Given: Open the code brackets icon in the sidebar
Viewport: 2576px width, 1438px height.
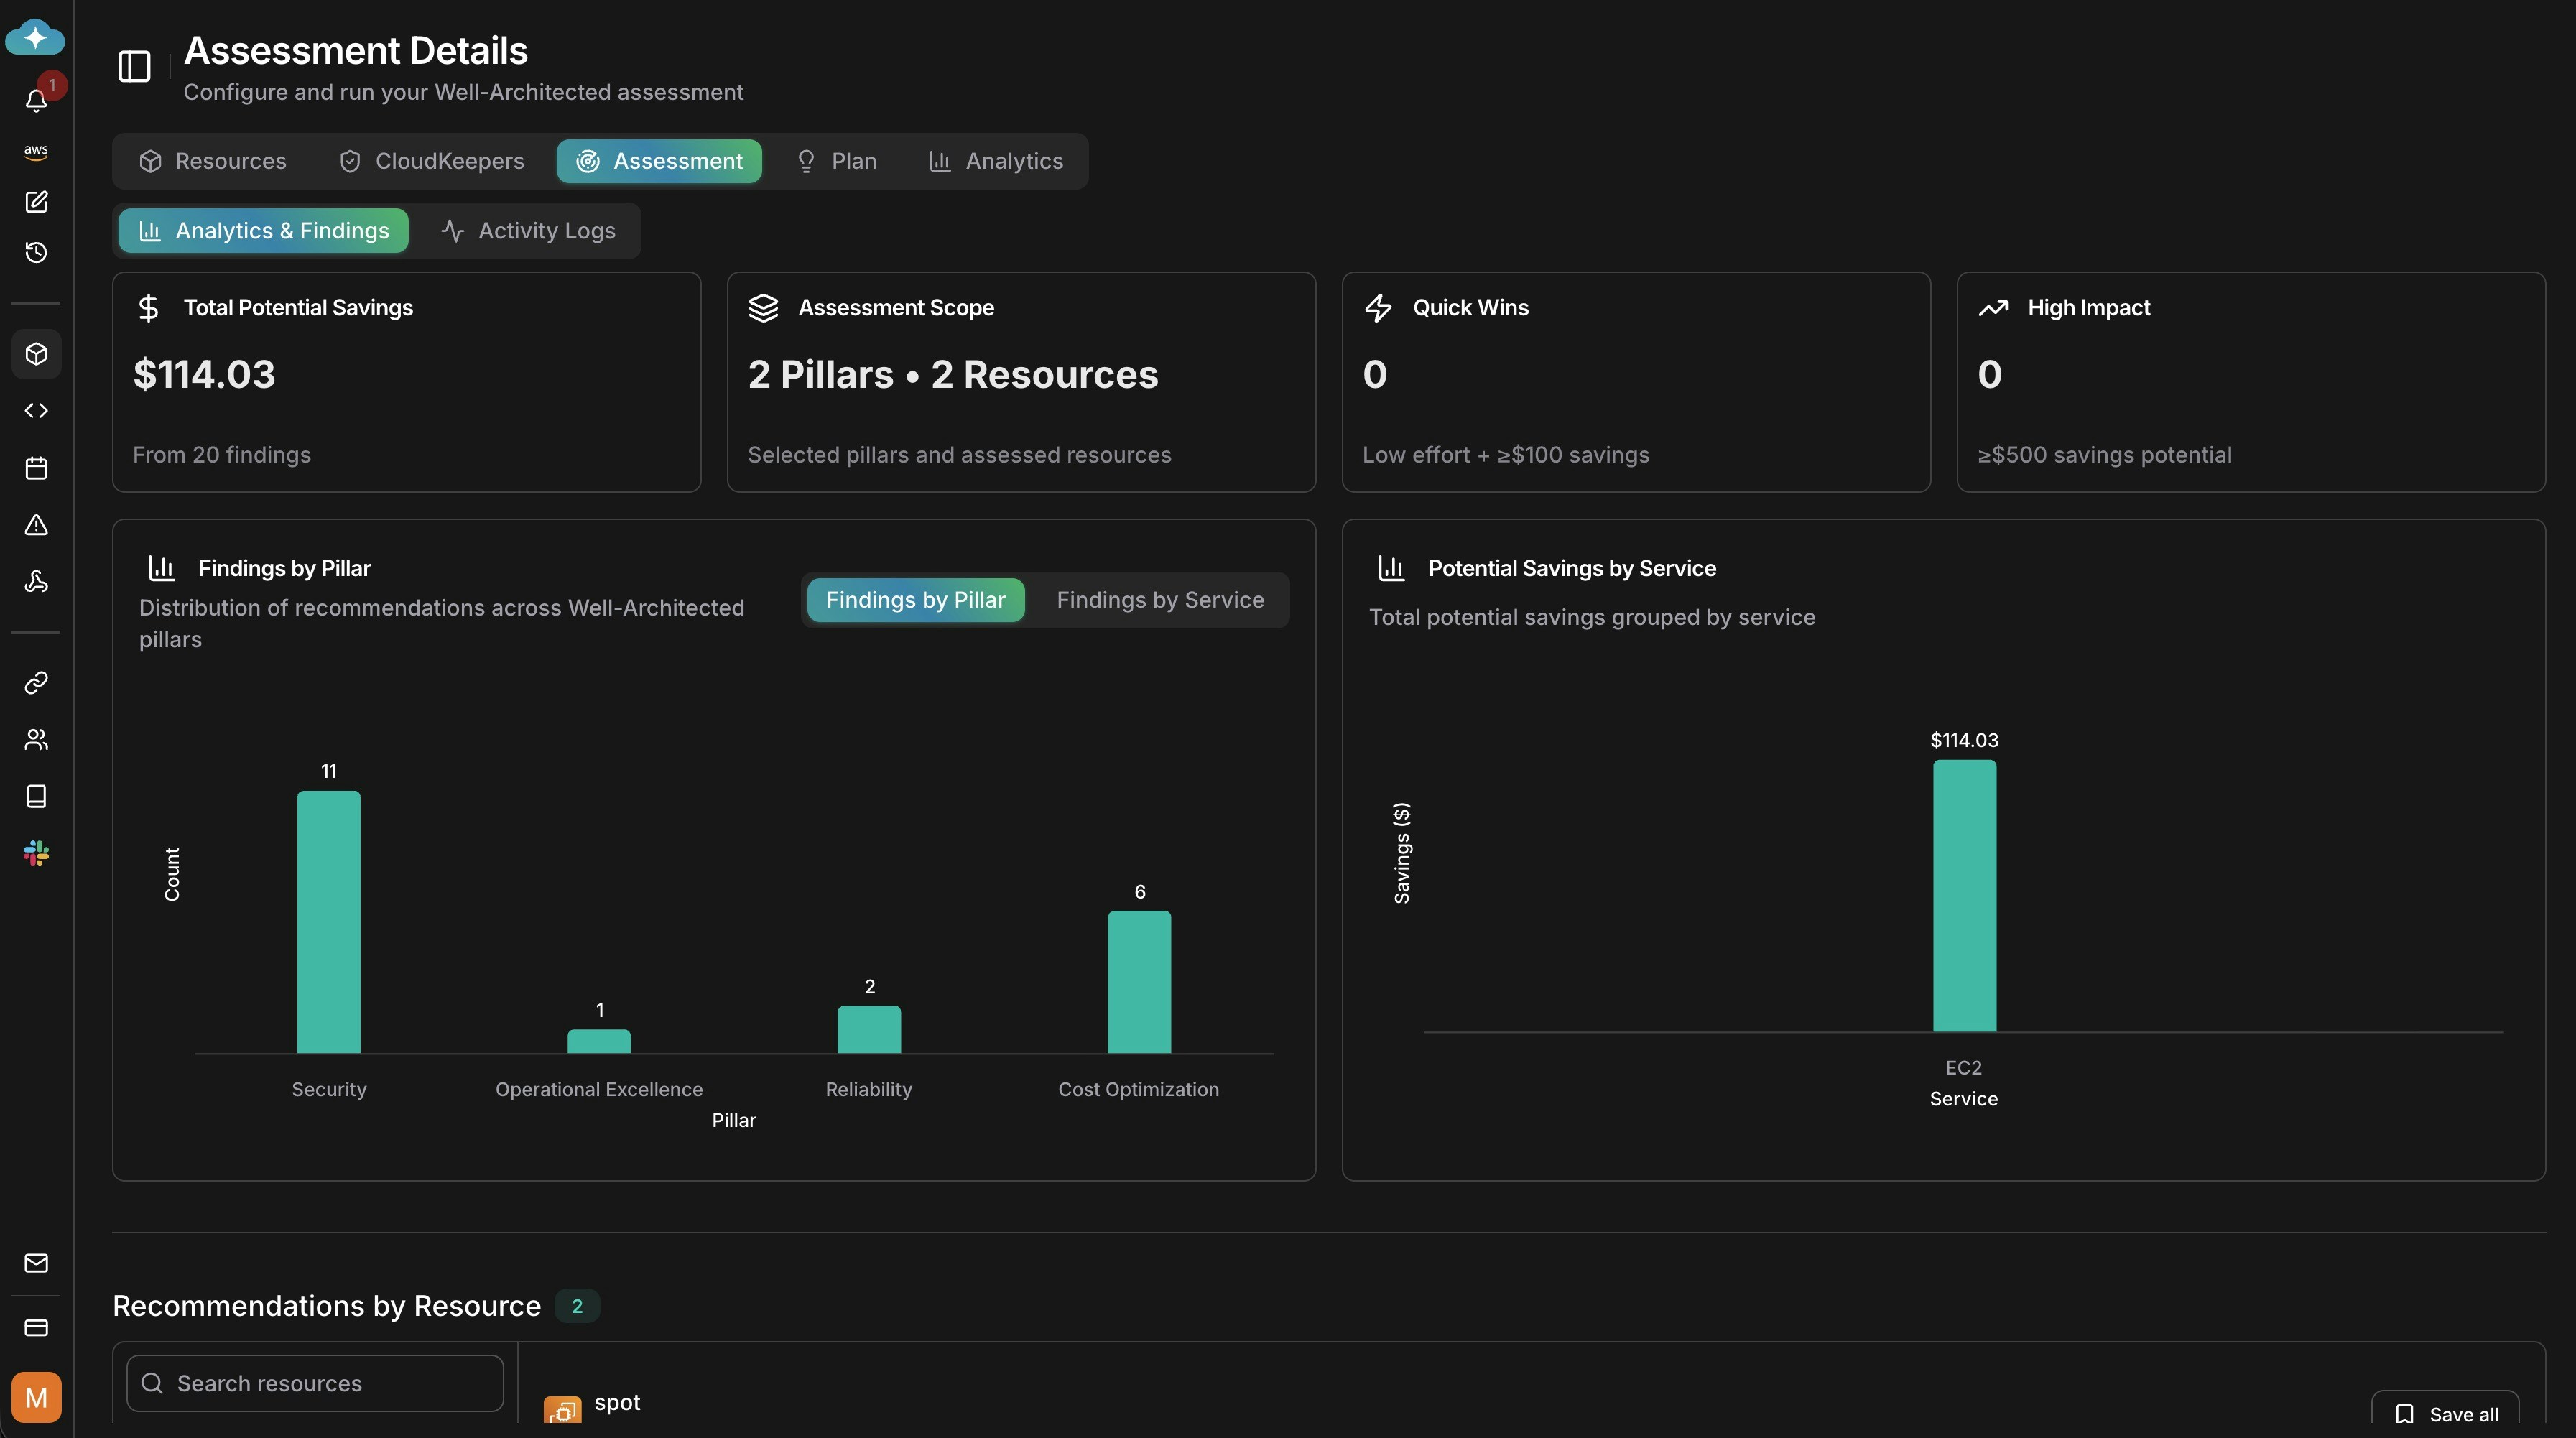Looking at the screenshot, I should tap(36, 410).
